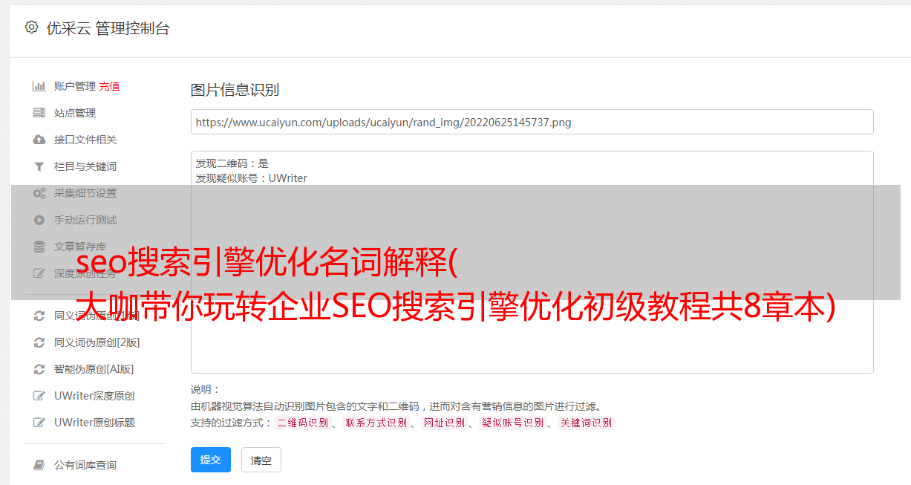Click the 优采云 管理控制台 title
911x485 pixels.
pos(108,28)
